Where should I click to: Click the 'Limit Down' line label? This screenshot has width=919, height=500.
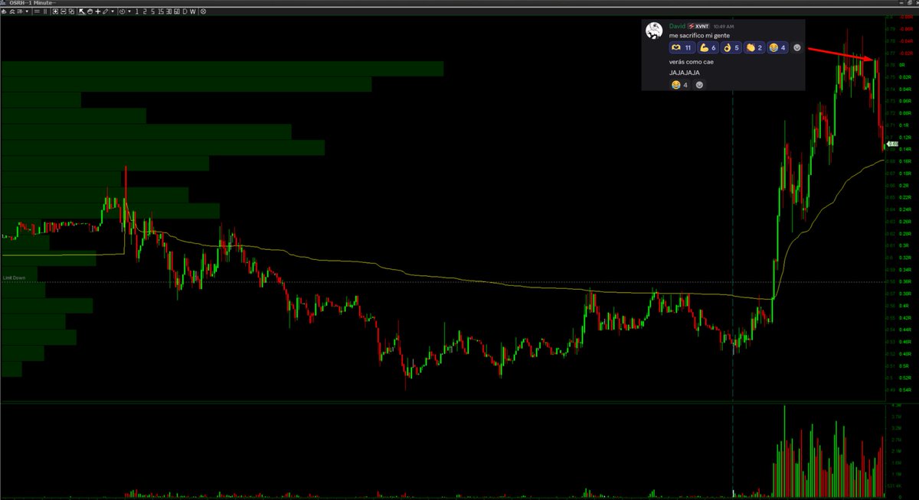(x=15, y=278)
